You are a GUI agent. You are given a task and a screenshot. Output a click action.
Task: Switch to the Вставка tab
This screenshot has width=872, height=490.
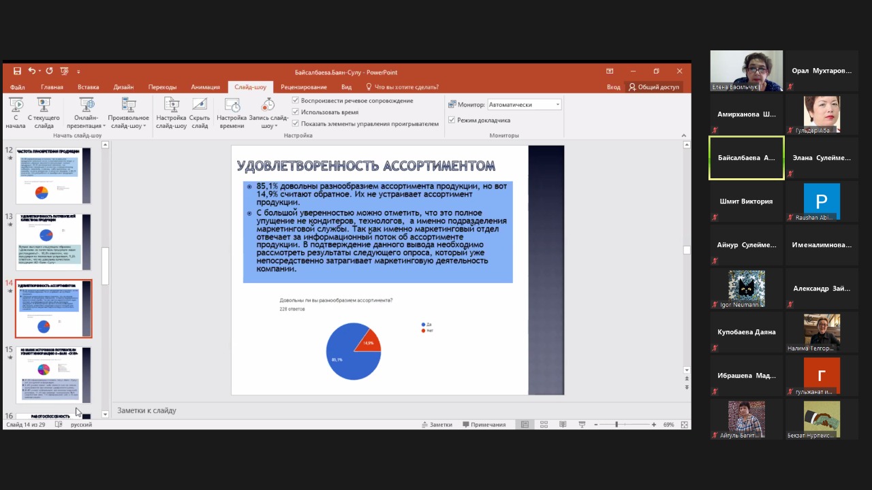(89, 87)
